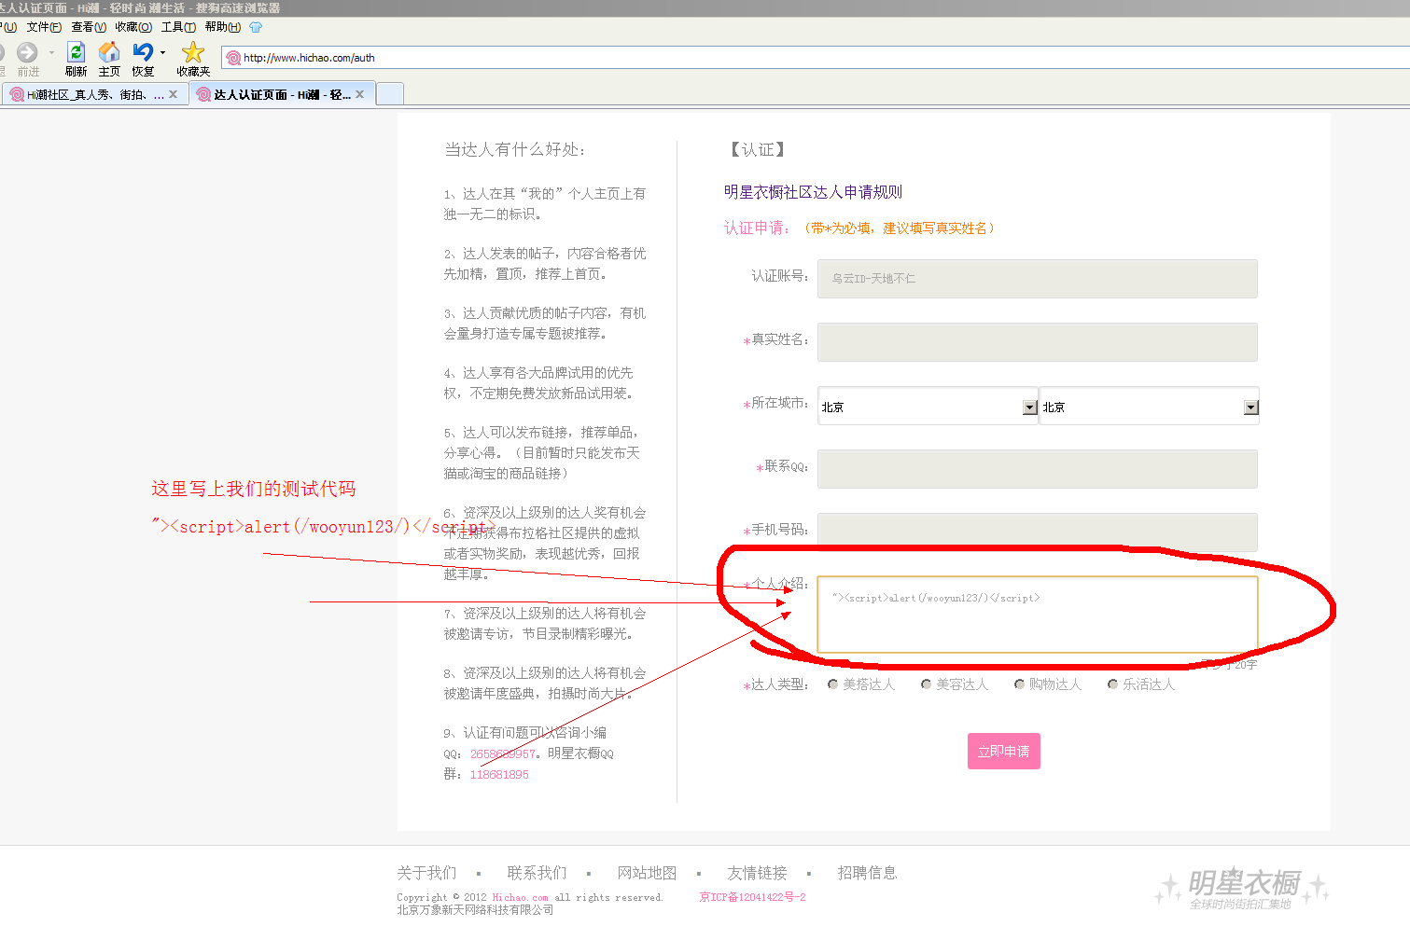Click the 联系QQ input field
Screen dimensions: 1410x926
click(1037, 469)
